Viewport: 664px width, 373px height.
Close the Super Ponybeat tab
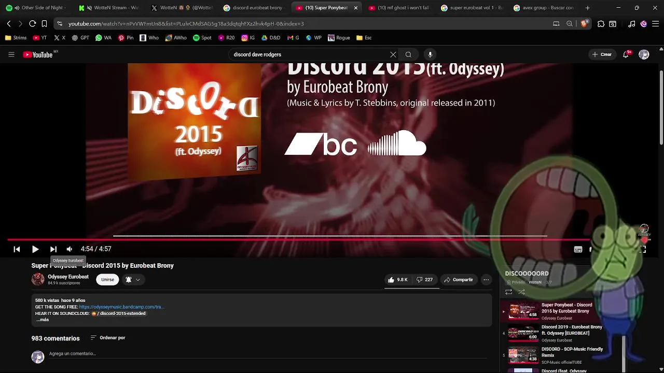pos(355,8)
